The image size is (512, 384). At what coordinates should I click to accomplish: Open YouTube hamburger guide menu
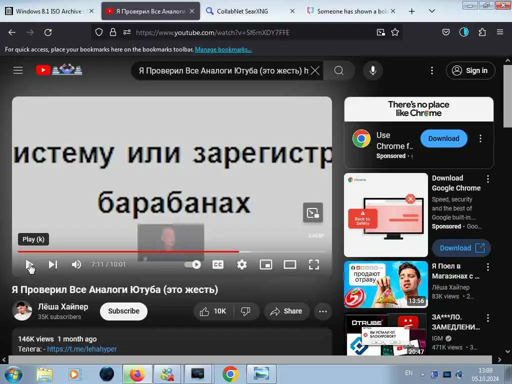pyautogui.click(x=18, y=70)
